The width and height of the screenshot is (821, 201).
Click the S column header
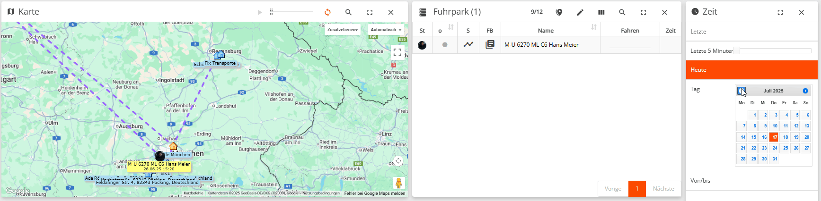468,31
